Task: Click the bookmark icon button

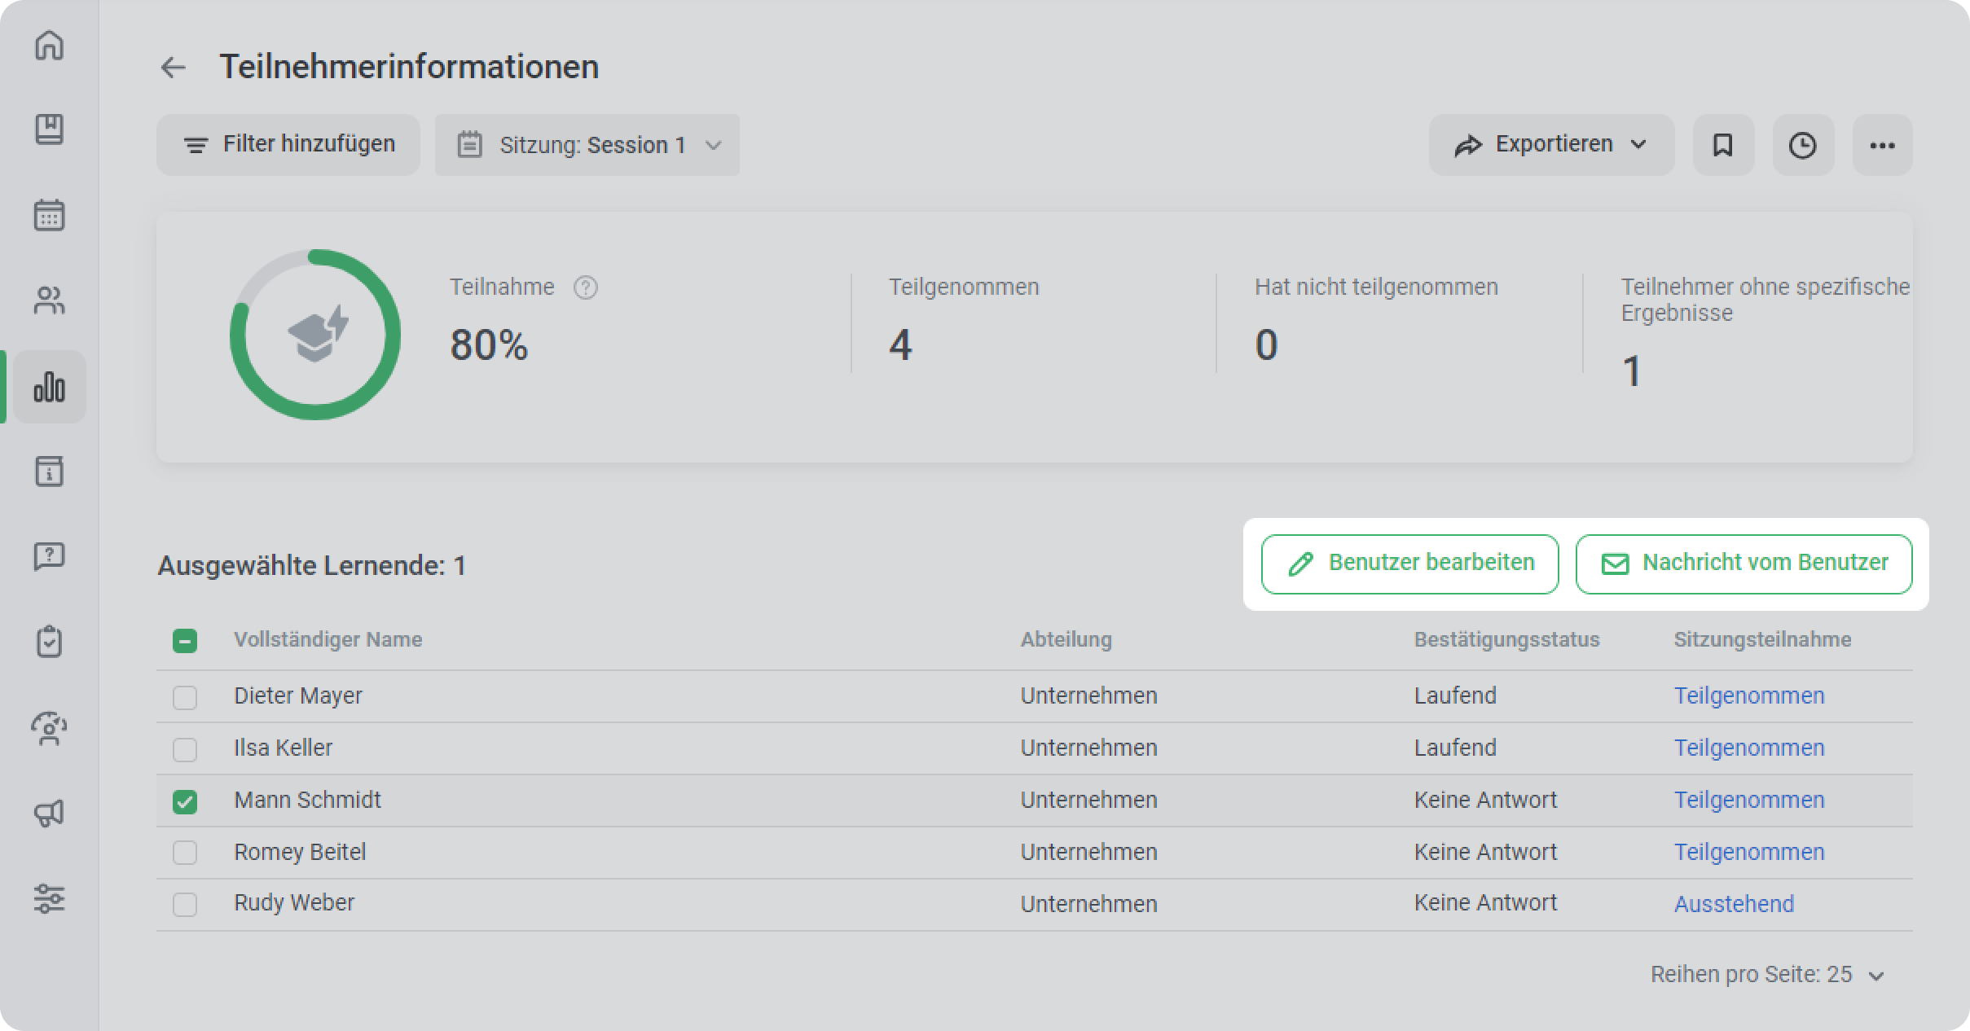Action: [x=1723, y=145]
